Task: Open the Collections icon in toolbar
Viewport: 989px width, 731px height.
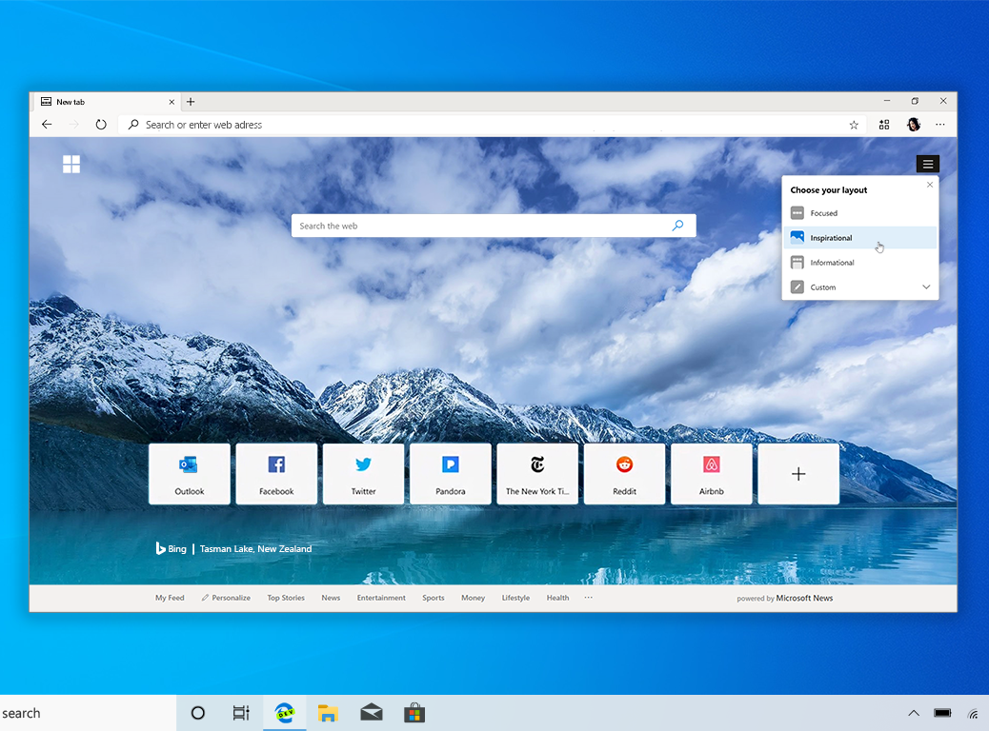Action: [x=884, y=125]
